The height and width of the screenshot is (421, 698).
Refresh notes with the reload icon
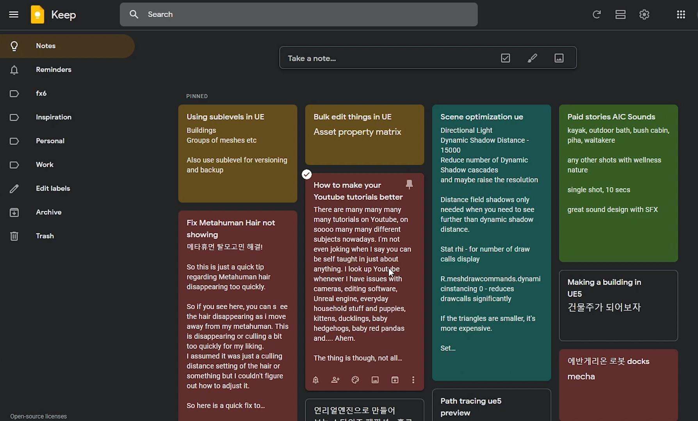tap(597, 14)
